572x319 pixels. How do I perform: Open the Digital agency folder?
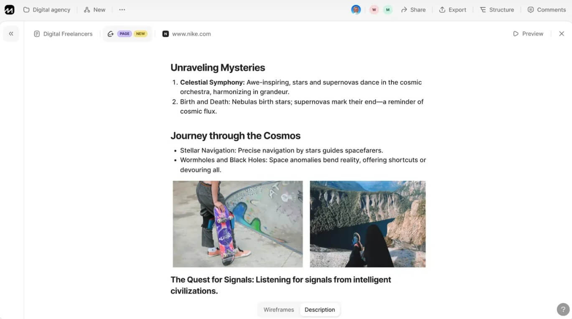tap(47, 10)
